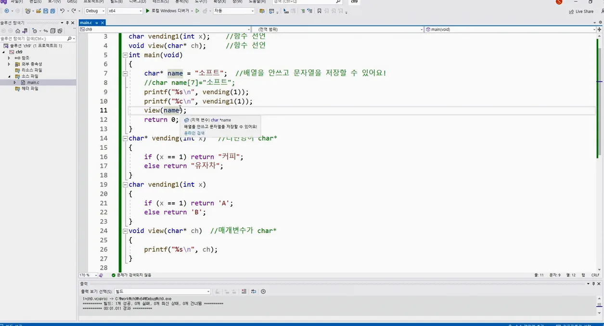Expand the 외부 종속성 tree node
This screenshot has width=604, height=326.
pos(9,64)
